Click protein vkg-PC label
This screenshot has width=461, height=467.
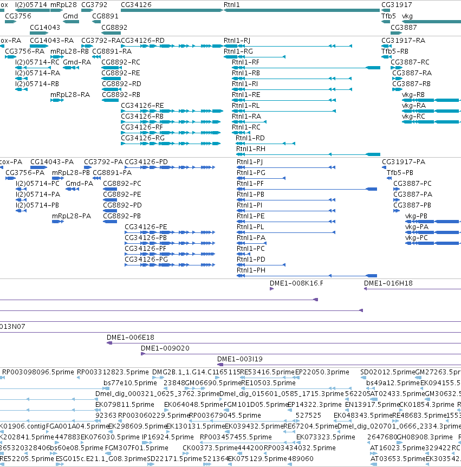tap(417, 238)
